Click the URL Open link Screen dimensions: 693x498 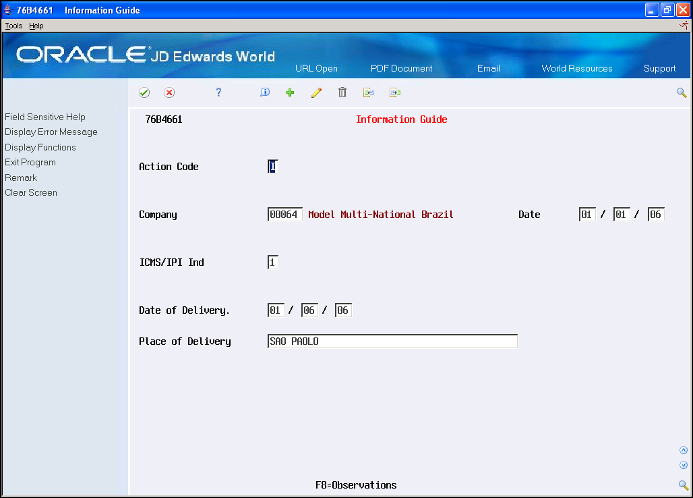316,69
